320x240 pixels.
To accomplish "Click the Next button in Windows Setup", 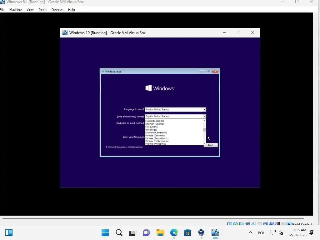I will [211, 145].
